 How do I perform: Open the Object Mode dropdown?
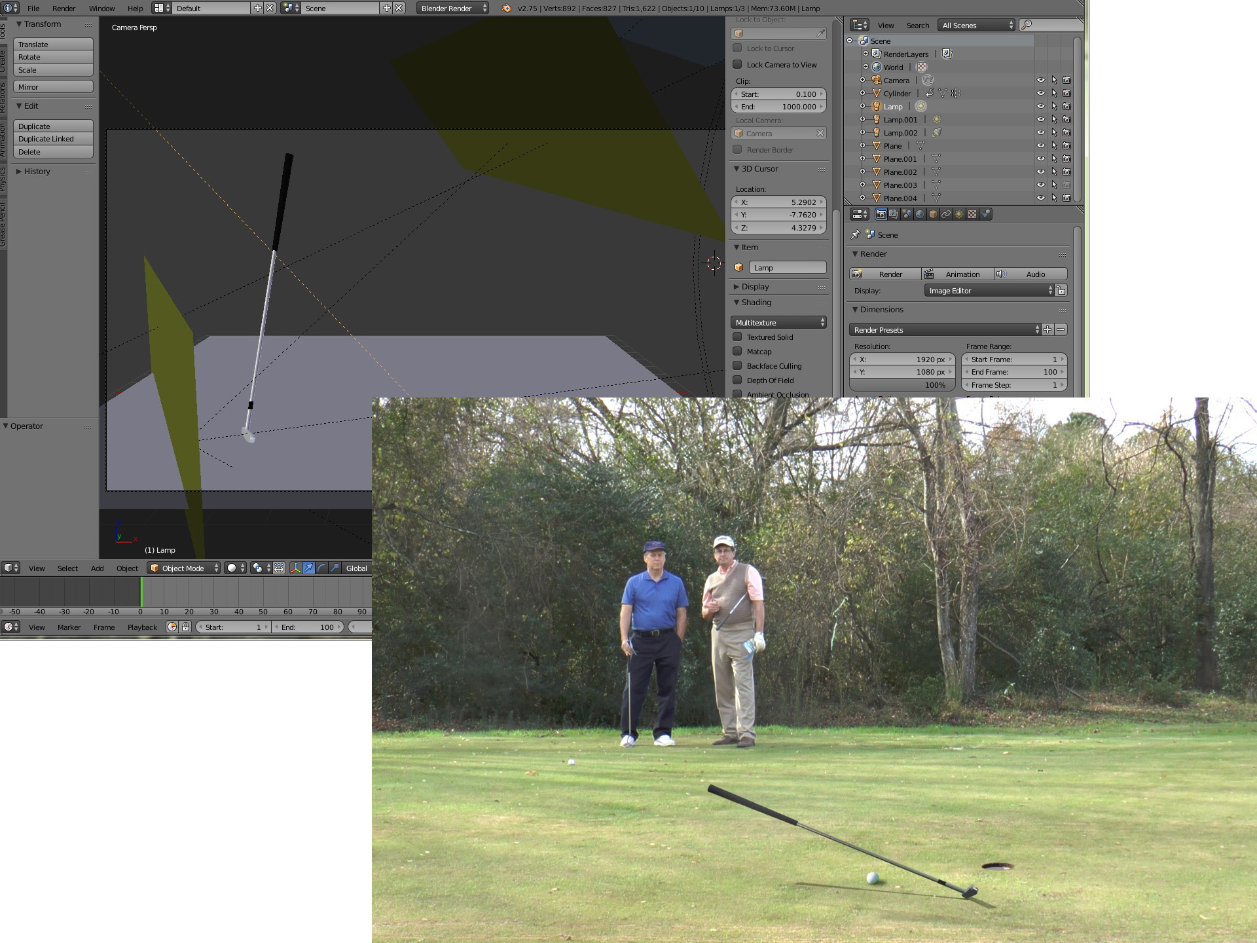[x=183, y=568]
